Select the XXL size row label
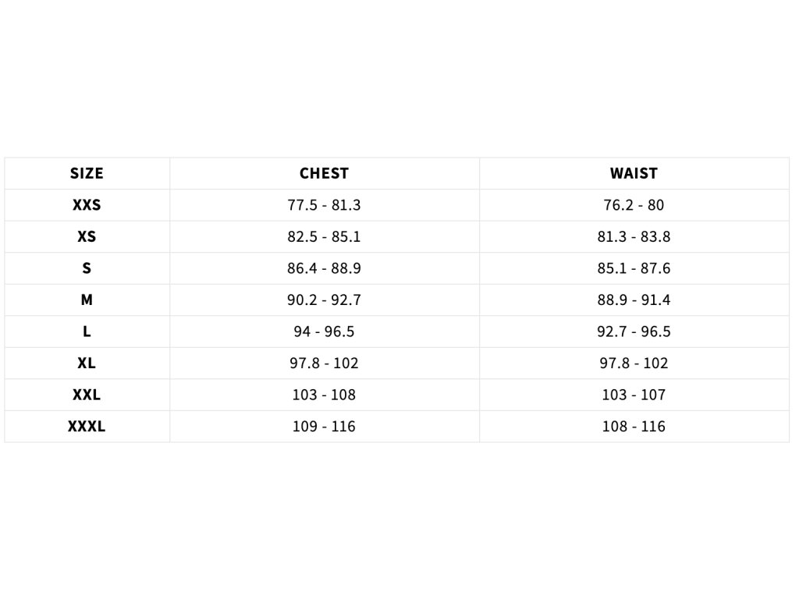This screenshot has height=599, width=799. click(87, 394)
